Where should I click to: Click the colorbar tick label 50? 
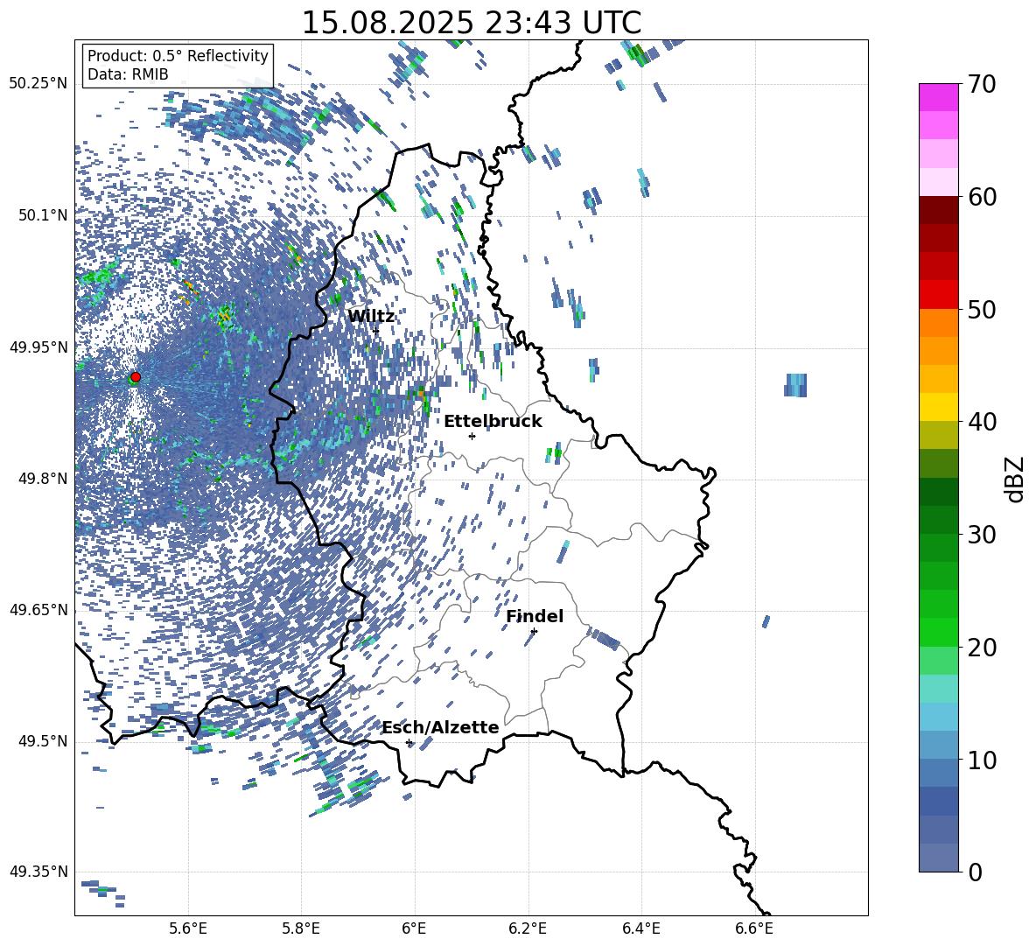982,310
